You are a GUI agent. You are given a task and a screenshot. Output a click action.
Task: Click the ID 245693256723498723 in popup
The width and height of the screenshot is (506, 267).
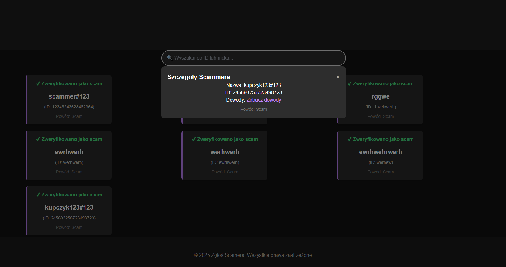(254, 92)
